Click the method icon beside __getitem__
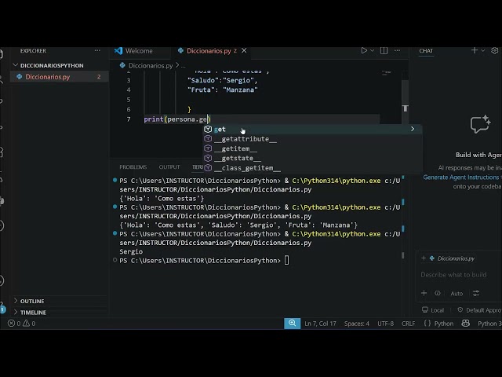 208,148
